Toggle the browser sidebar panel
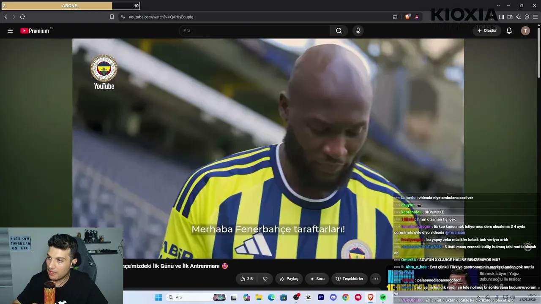 pos(501,17)
